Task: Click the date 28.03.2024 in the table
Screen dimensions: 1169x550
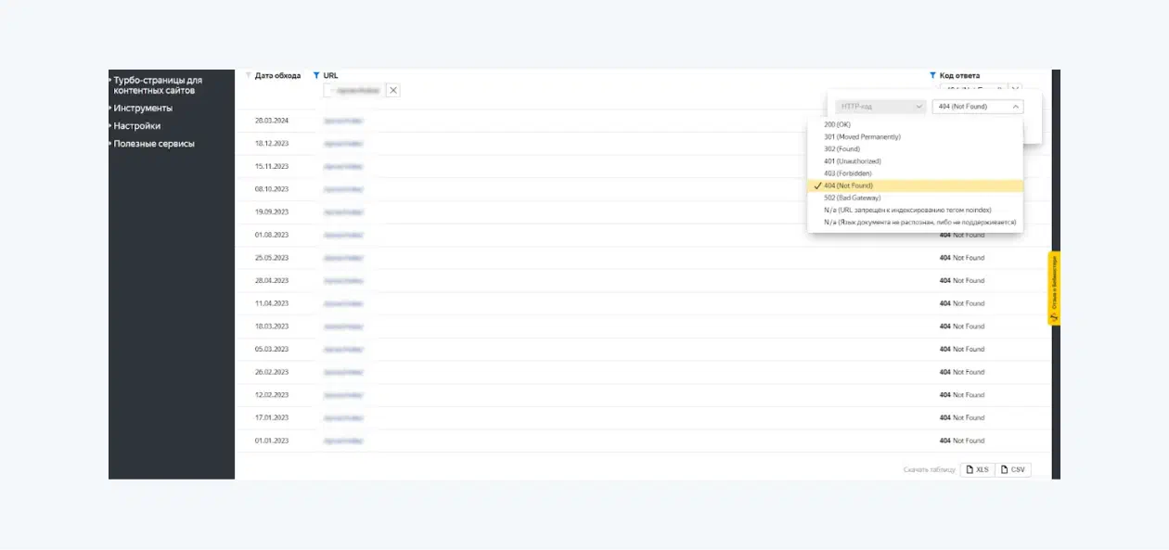Action: click(272, 121)
